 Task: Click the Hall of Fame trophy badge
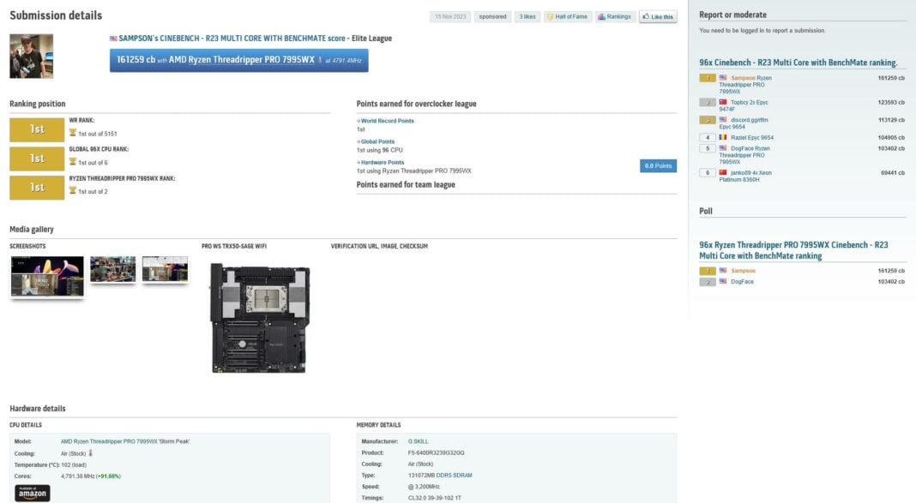pyautogui.click(x=551, y=17)
